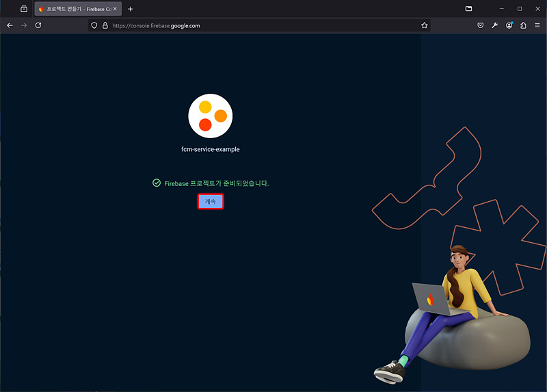Screen dimensions: 547x392
Task: Open the Firefox application menu
Action: click(x=537, y=25)
